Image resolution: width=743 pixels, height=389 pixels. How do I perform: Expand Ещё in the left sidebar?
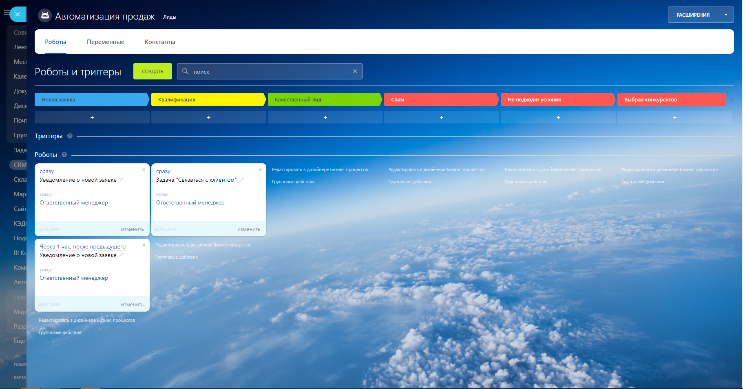tap(19, 341)
